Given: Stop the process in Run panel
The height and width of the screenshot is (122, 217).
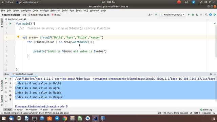Looking at the screenshot, I should pos(6,88).
